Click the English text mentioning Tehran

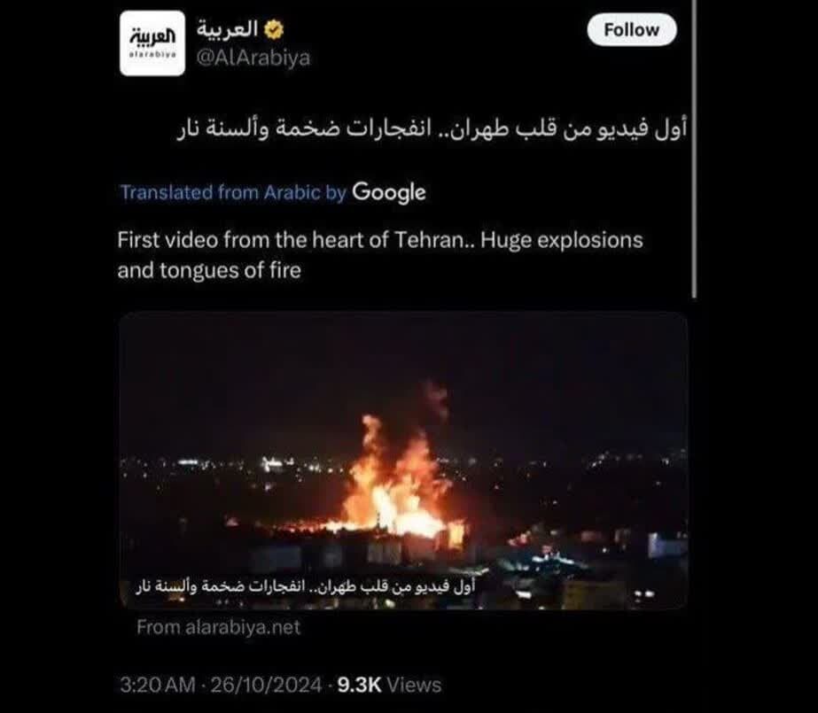380,255
